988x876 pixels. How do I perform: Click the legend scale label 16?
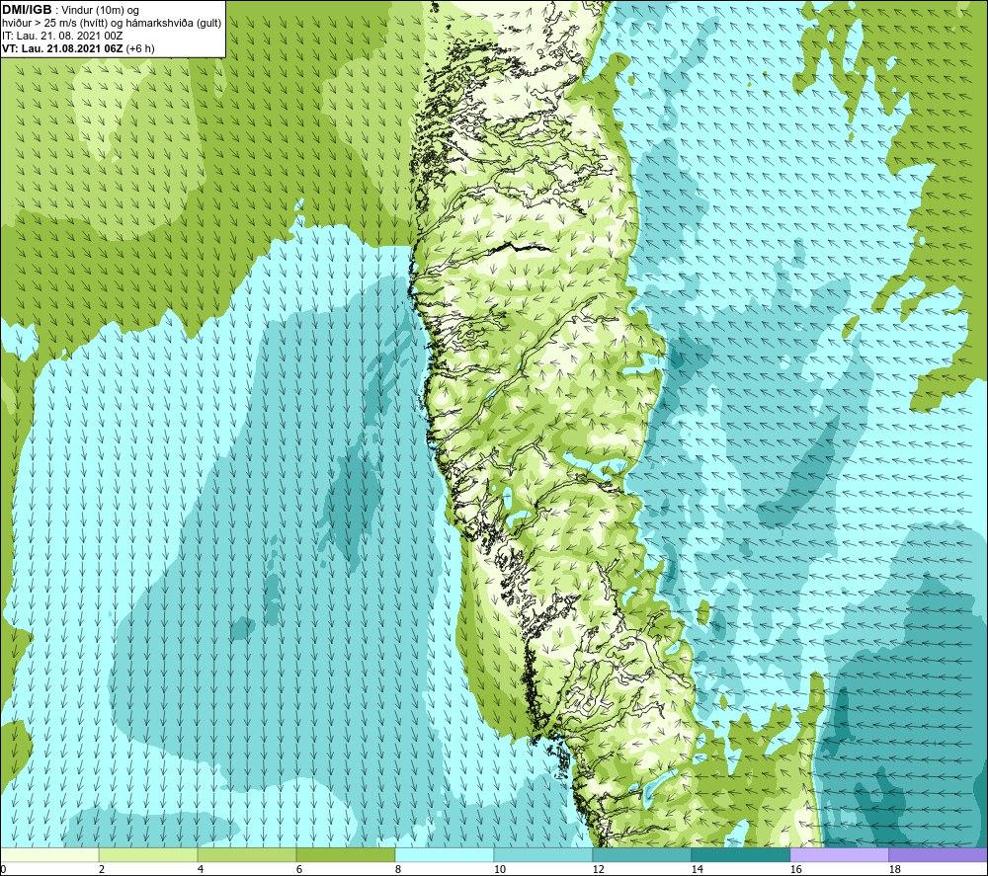click(x=795, y=869)
